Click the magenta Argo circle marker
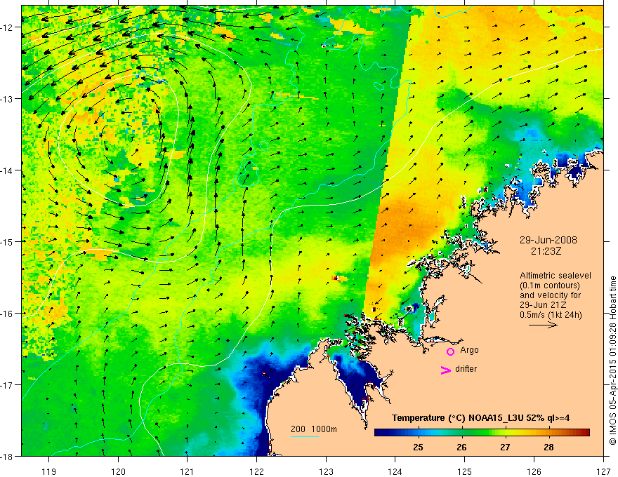 pos(450,352)
